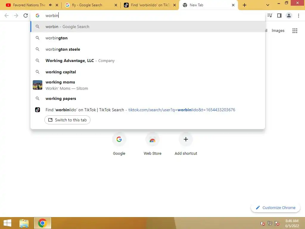Reload the current page
305x229 pixels.
click(x=26, y=16)
